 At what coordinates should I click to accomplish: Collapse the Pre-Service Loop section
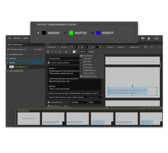point(8,54)
